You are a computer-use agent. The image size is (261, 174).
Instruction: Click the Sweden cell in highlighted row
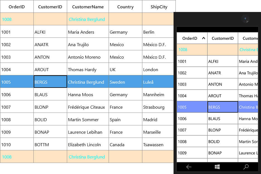125,82
